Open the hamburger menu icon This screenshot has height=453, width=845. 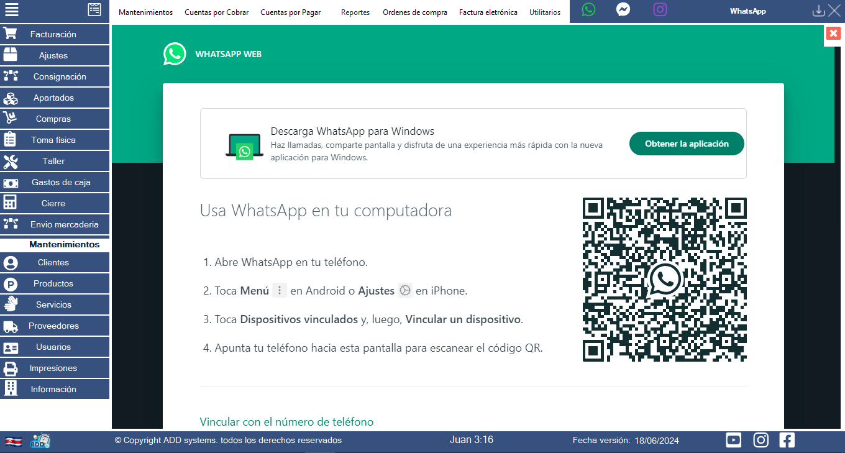(11, 10)
